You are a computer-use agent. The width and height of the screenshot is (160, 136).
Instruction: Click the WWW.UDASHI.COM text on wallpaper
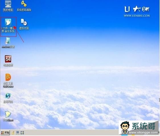coord(137,16)
